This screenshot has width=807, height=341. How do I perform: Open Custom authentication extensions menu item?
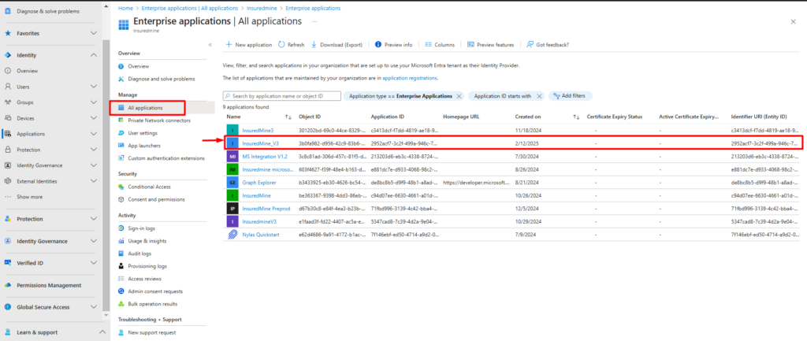point(166,158)
